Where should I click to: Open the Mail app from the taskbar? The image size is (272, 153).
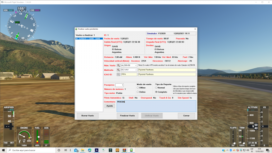click(76, 150)
